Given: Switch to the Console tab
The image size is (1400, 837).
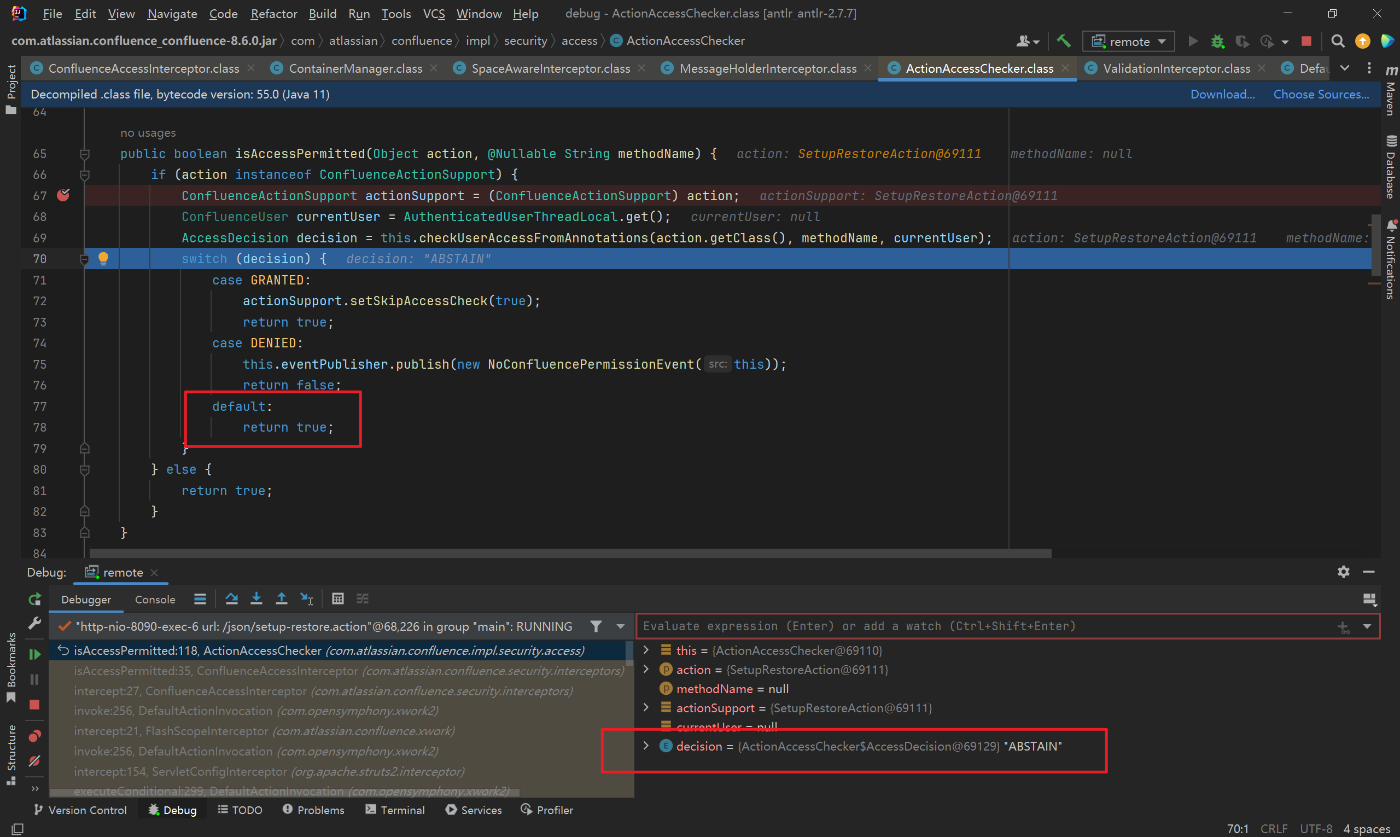Looking at the screenshot, I should coord(155,600).
